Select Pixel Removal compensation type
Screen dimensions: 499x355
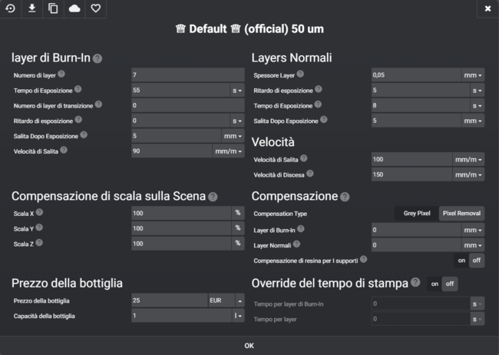(461, 213)
